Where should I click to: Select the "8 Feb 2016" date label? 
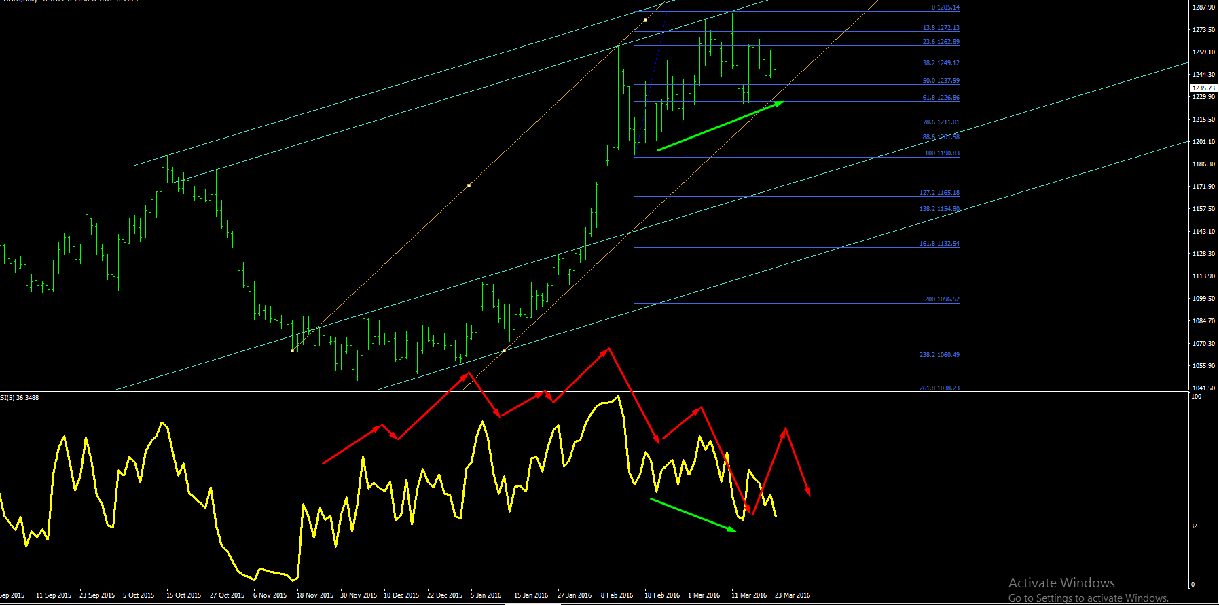[x=617, y=595]
